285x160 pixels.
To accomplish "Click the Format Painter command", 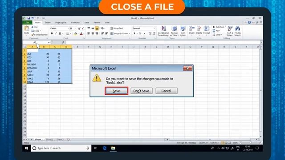I will click(x=39, y=35).
